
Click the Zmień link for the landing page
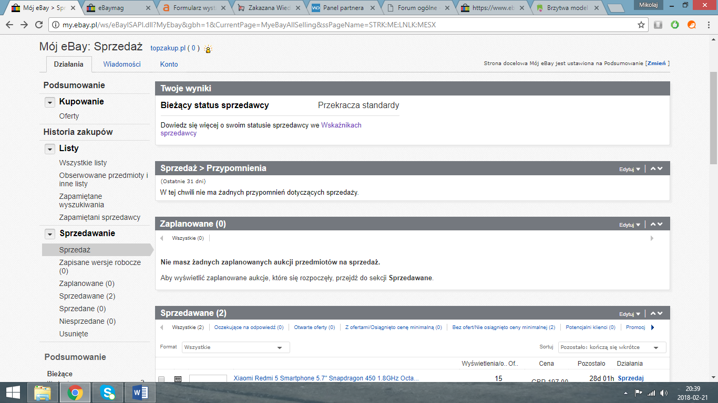657,63
